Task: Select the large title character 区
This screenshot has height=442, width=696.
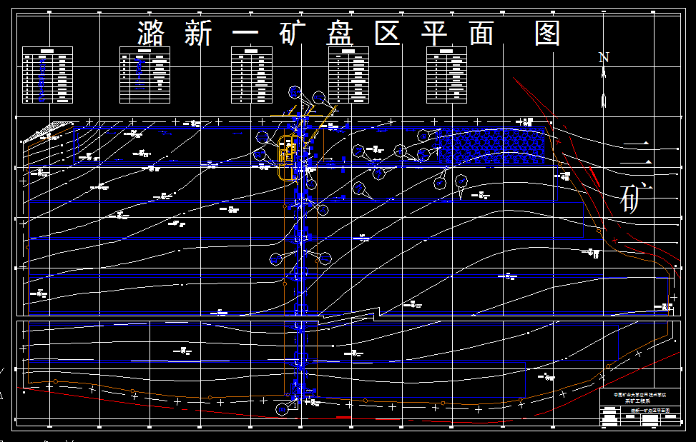Action: pyautogui.click(x=388, y=34)
